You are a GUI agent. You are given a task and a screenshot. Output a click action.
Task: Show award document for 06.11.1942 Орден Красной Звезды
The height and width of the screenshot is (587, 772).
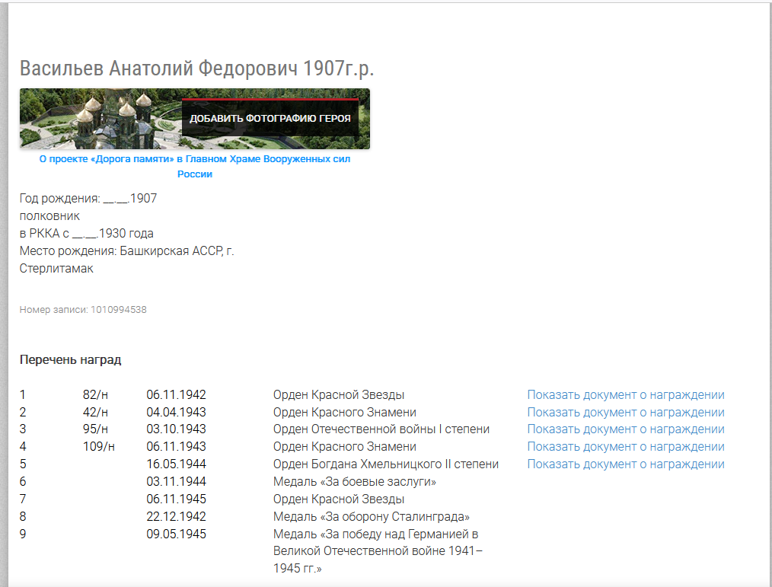click(x=625, y=395)
